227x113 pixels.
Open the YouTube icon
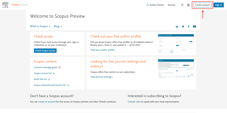pyautogui.click(x=194, y=26)
